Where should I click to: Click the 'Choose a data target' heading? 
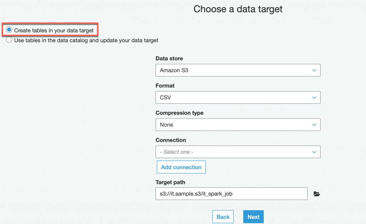[238, 9]
